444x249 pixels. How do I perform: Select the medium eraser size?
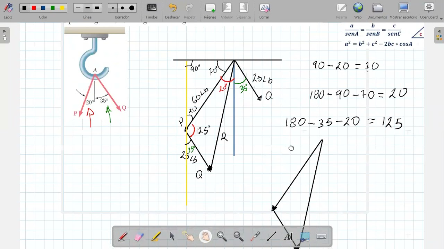coord(122,8)
